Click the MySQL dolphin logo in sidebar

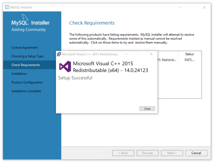(x=25, y=17)
